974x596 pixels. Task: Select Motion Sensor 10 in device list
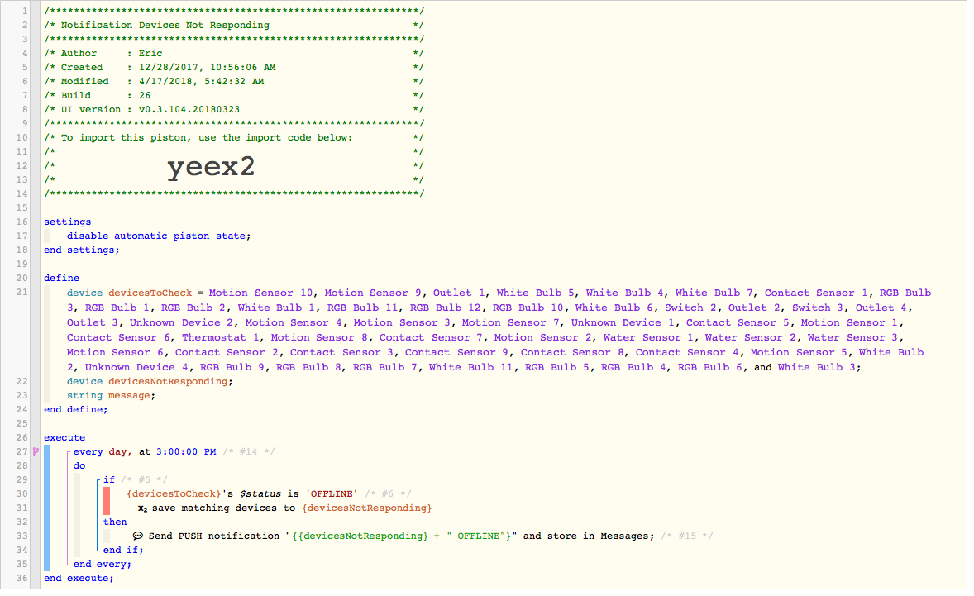click(x=261, y=293)
